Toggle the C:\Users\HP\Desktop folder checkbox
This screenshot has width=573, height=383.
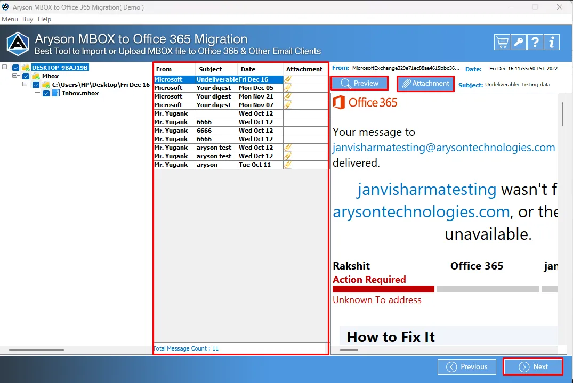36,85
